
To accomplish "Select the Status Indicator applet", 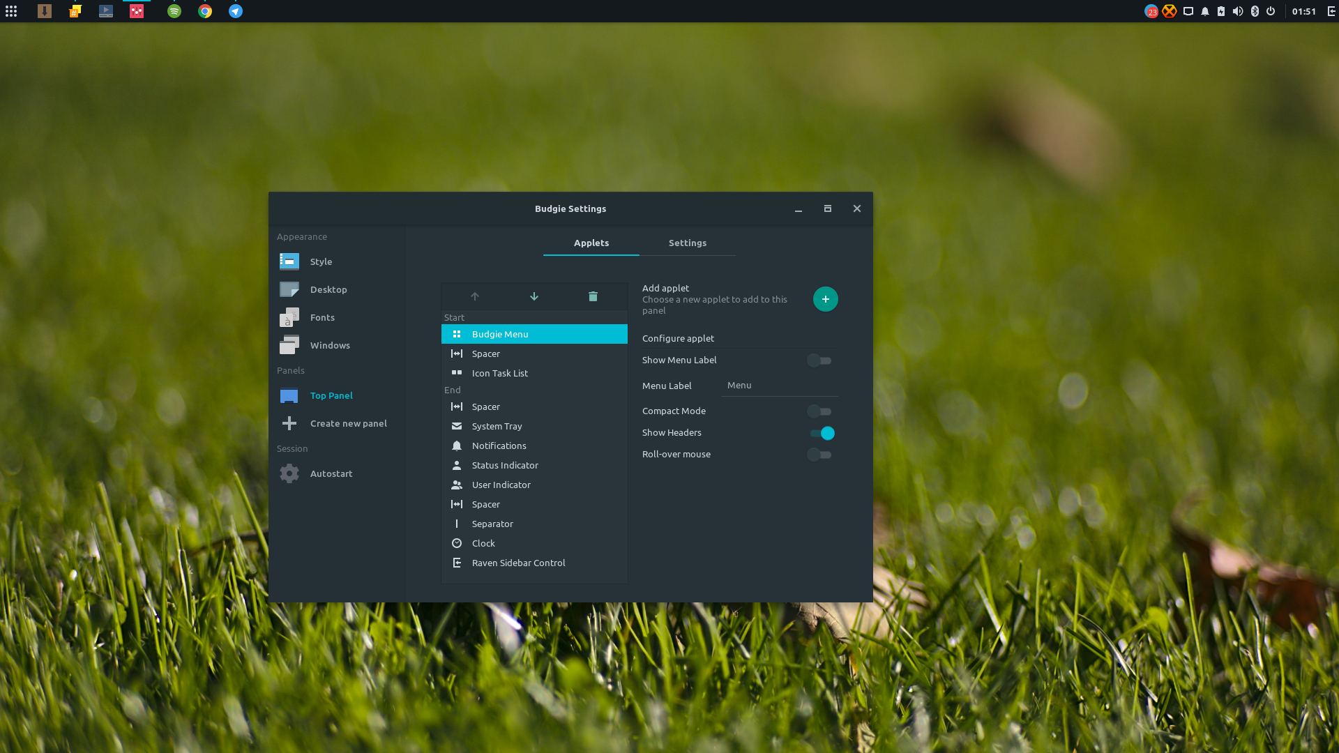I will point(534,465).
